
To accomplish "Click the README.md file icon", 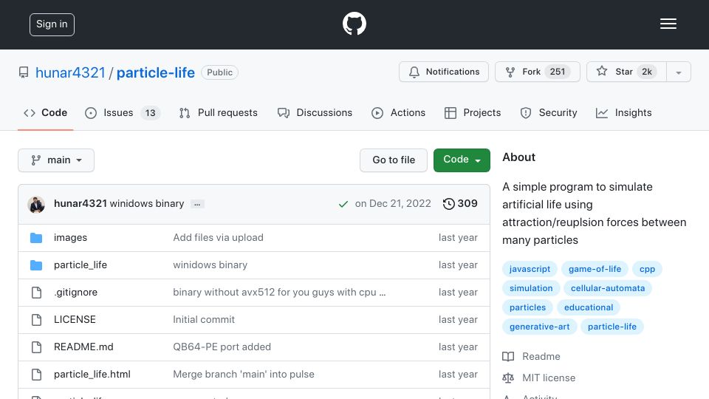I will 37,347.
